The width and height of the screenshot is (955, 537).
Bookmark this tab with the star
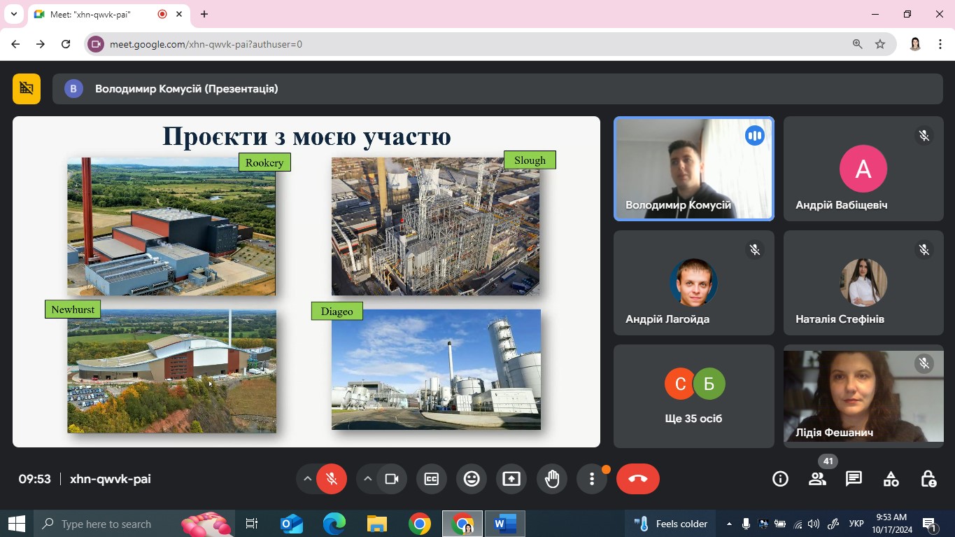coord(880,44)
